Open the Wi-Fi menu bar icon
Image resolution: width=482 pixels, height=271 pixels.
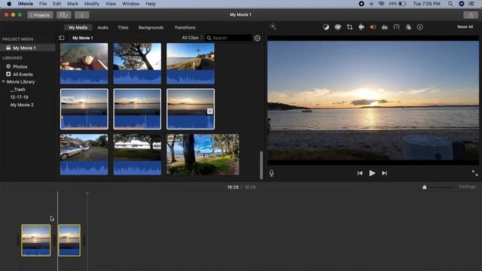coord(382,4)
